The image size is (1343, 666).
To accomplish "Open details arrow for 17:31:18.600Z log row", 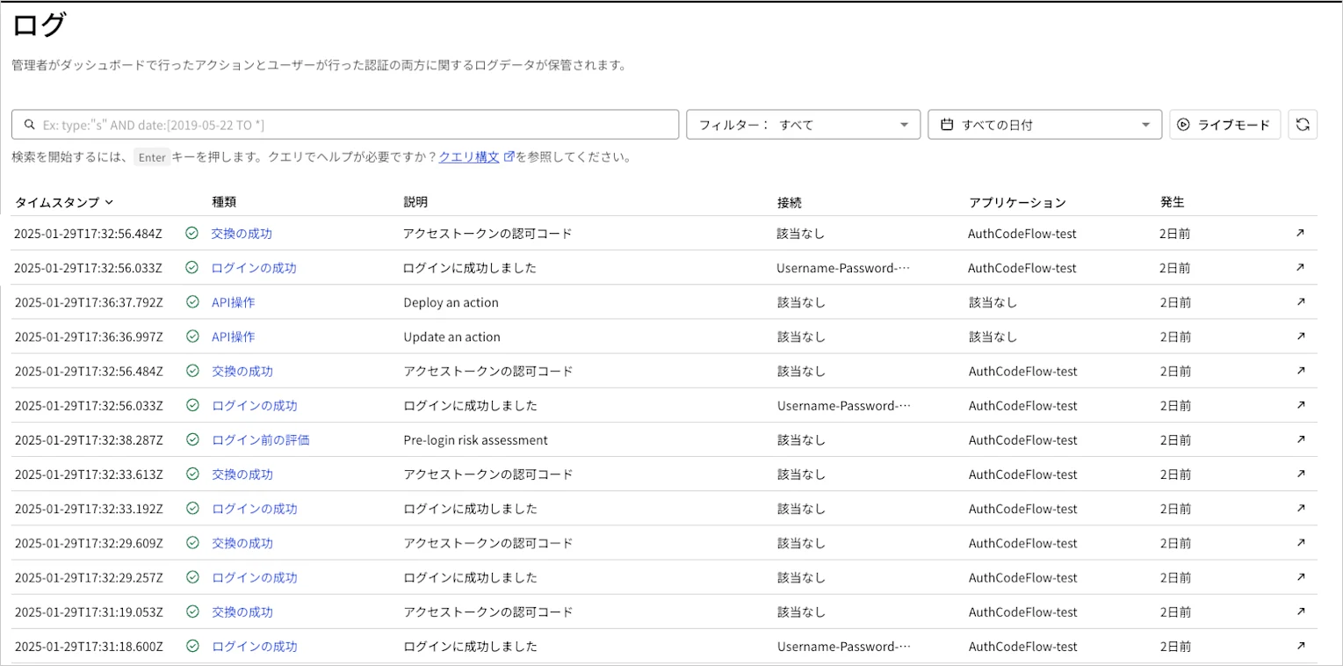I will [1301, 646].
